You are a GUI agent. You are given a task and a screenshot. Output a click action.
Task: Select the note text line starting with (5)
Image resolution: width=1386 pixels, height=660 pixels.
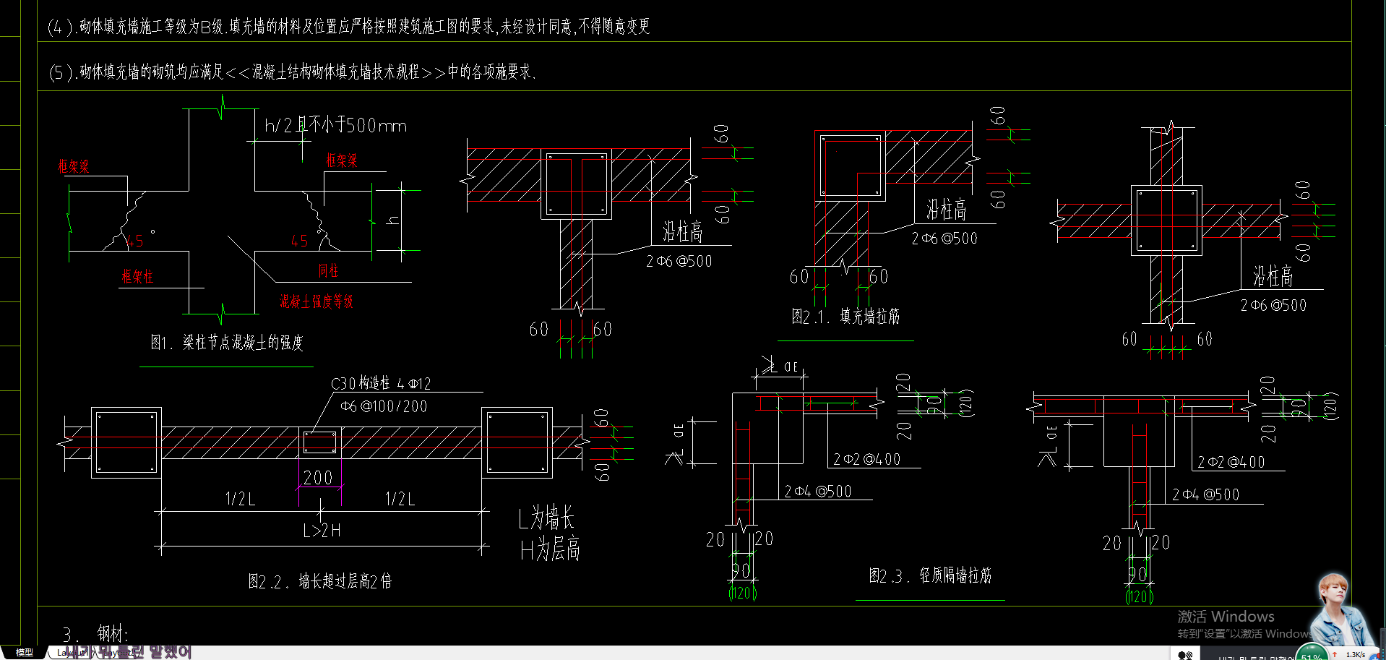coord(292,72)
